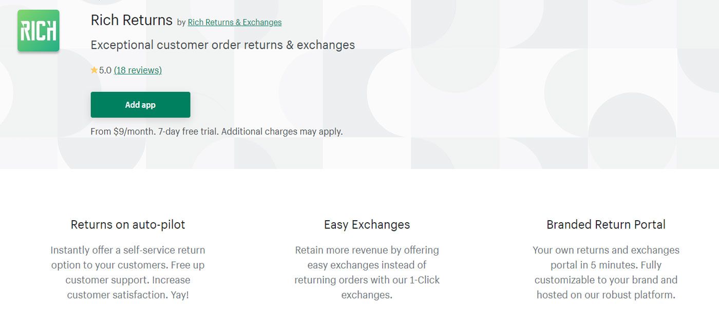Image resolution: width=719 pixels, height=331 pixels.
Task: Open the Rich Returns & Exchanges developer link
Action: (235, 22)
